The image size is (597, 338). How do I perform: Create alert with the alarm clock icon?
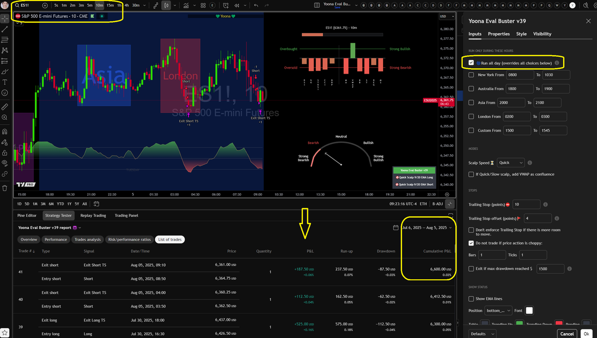tap(226, 5)
